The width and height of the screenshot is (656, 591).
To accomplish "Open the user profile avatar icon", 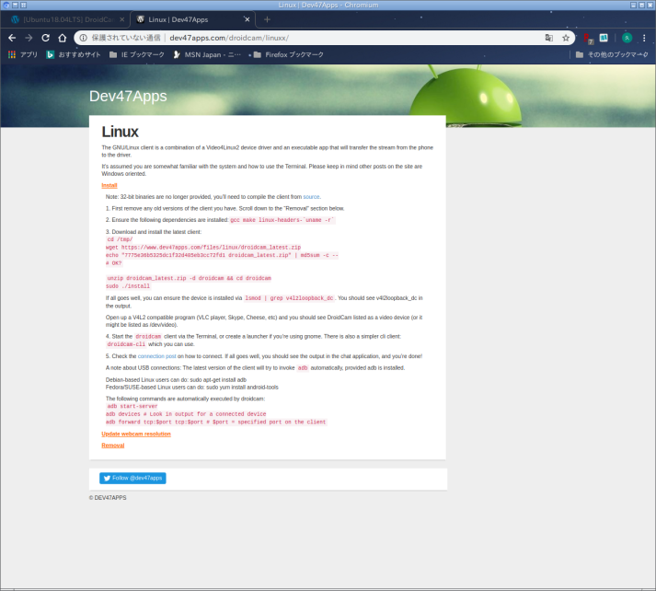I will click(627, 38).
